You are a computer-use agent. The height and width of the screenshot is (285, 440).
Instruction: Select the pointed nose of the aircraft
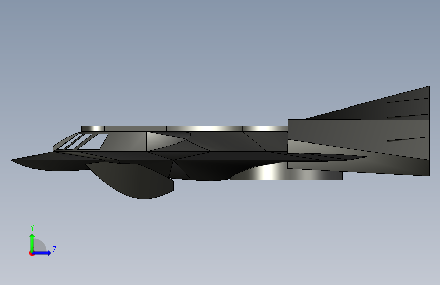[x=32, y=160]
